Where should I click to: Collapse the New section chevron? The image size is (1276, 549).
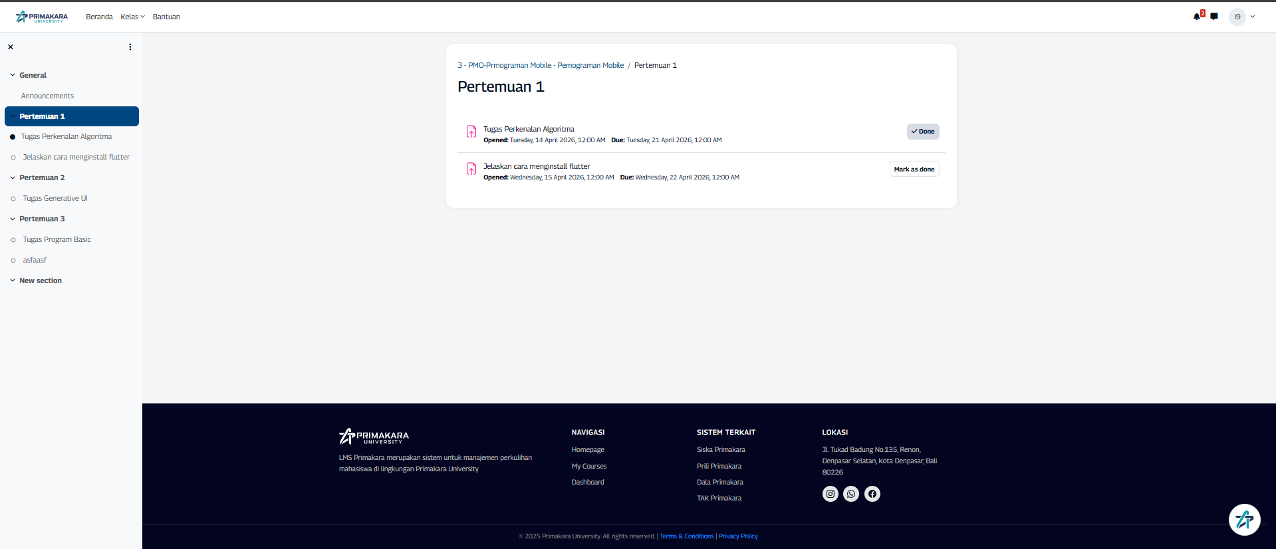[13, 280]
